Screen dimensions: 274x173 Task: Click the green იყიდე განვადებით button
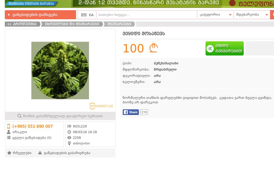click(x=225, y=48)
